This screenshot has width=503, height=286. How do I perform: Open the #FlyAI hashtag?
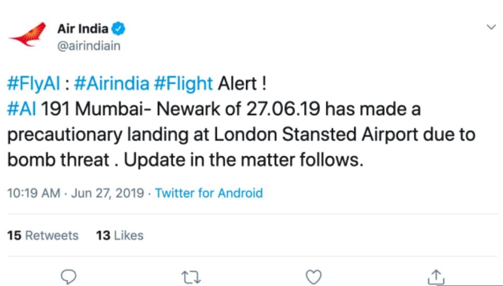34,84
